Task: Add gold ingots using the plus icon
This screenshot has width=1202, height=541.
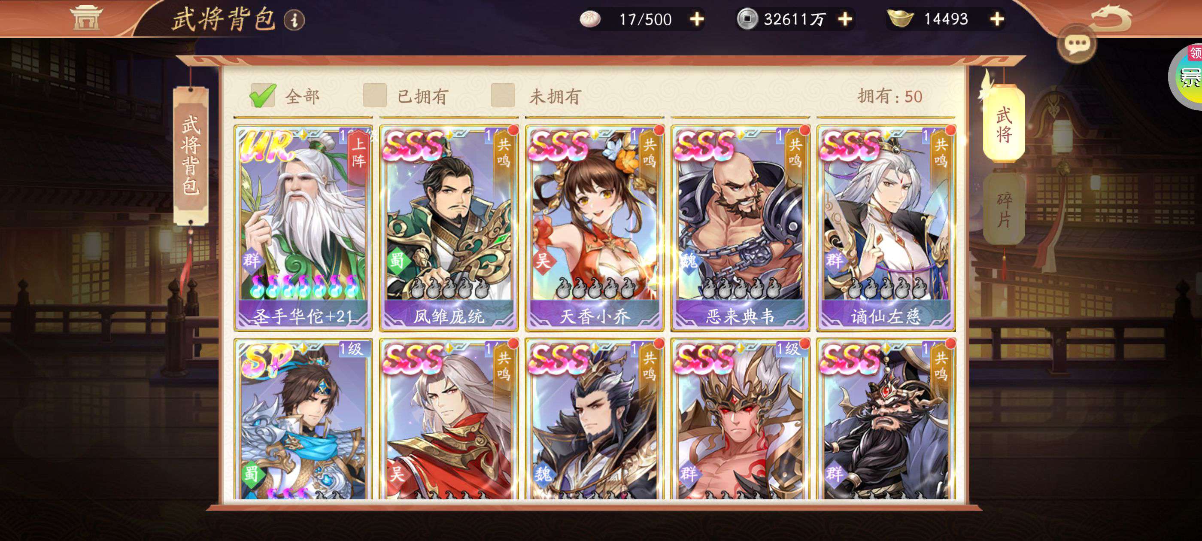Action: 997,19
